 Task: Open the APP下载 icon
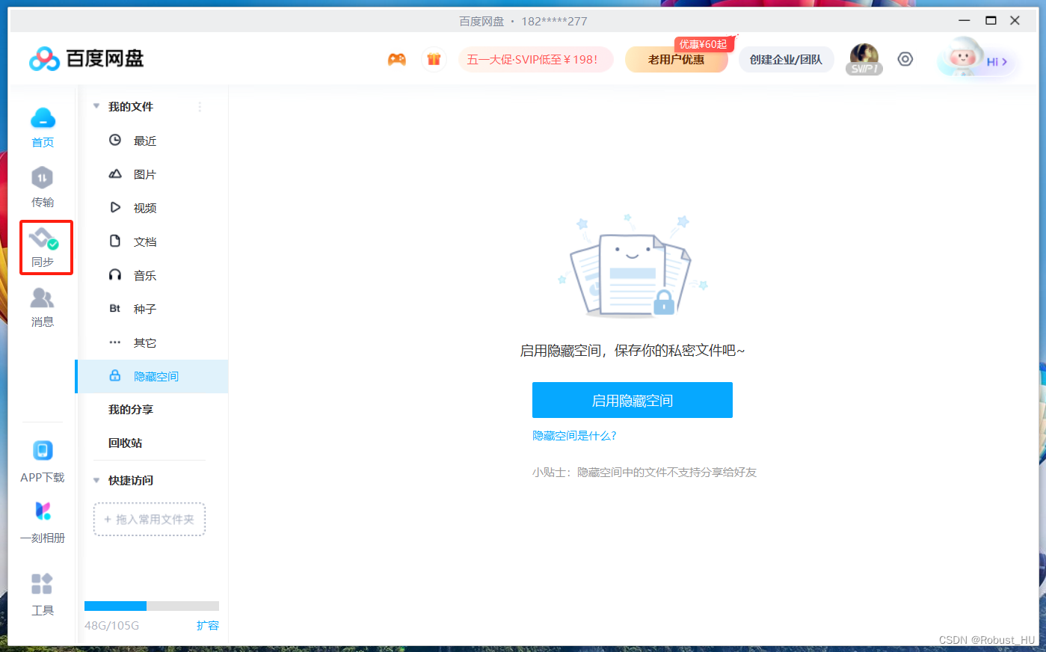point(43,450)
